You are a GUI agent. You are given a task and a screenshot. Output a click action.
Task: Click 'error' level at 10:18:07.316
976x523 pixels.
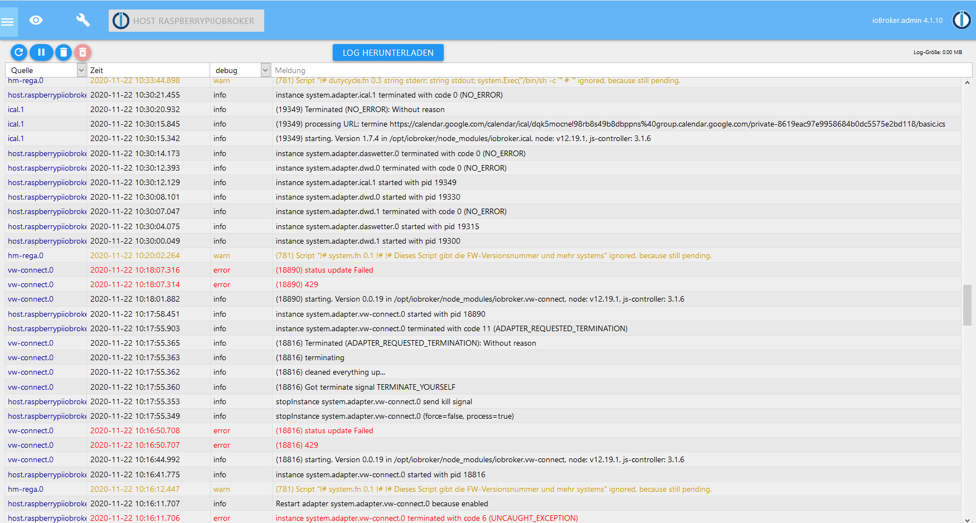(222, 270)
